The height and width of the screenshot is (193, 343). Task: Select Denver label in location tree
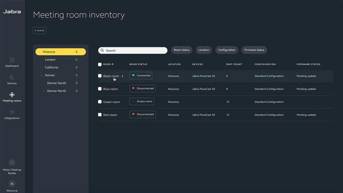pyautogui.click(x=50, y=75)
